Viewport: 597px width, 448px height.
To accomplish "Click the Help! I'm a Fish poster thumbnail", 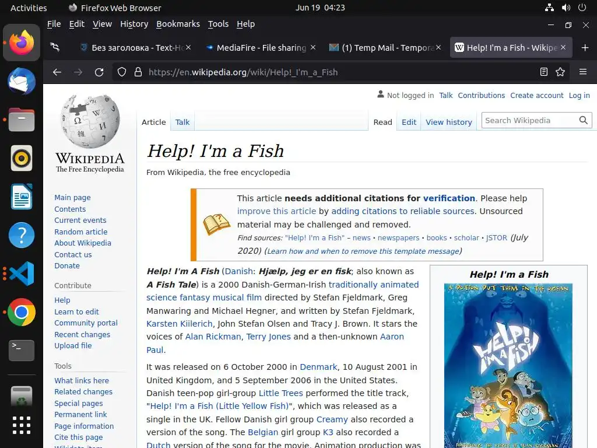I will click(508, 366).
